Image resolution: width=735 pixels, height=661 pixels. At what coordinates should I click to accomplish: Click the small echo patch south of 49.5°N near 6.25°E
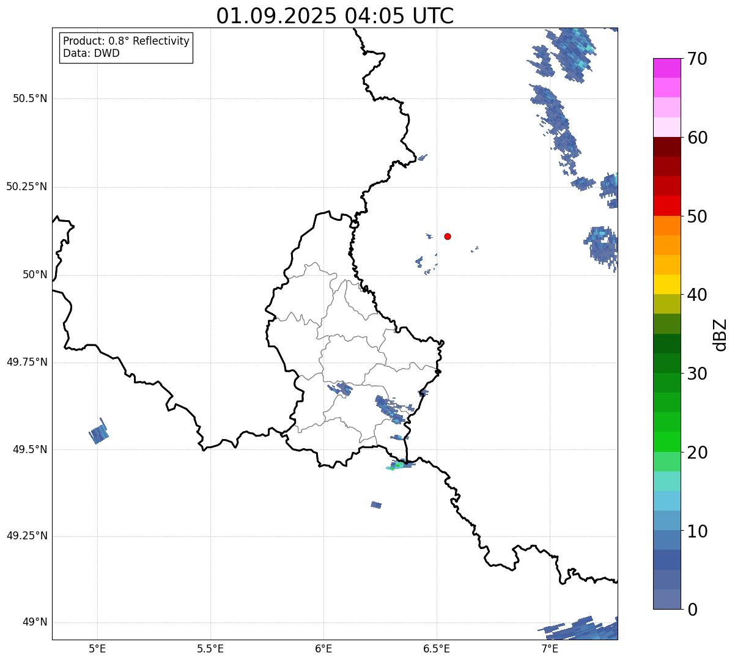pos(376,505)
